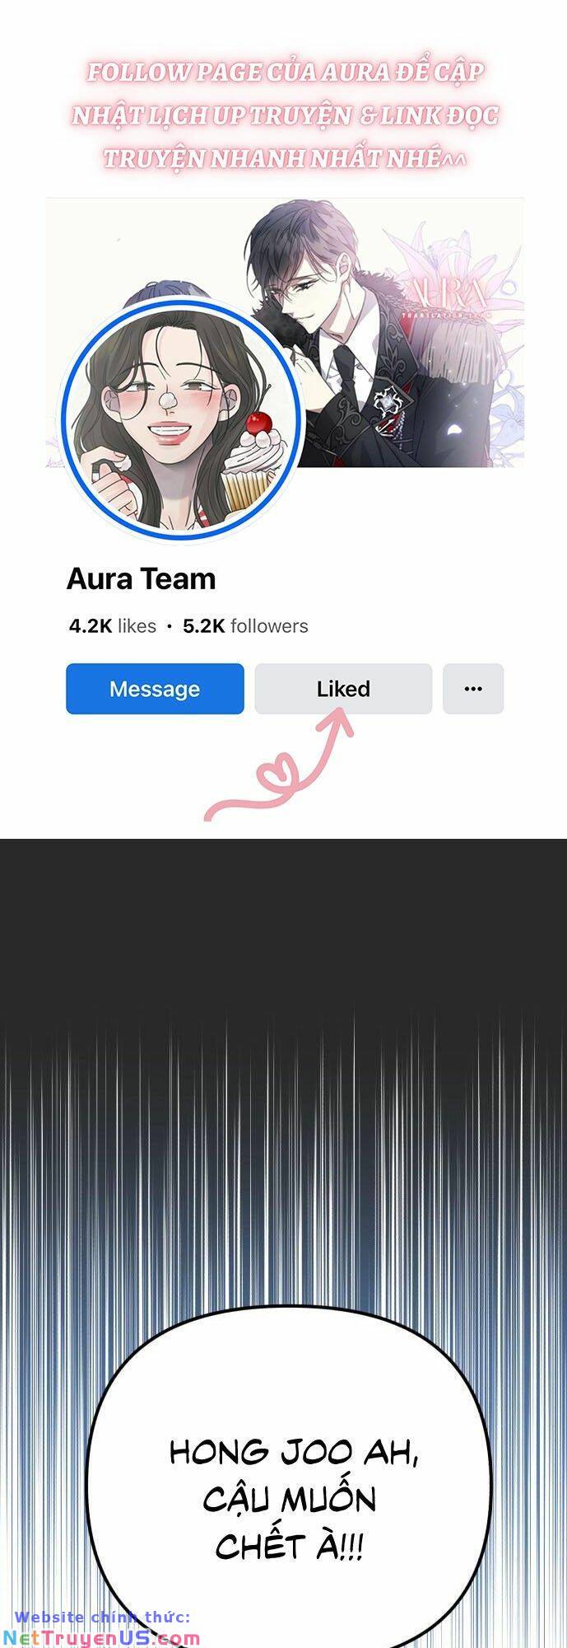Click the dark panel above speed lines
Image resolution: width=567 pixels, height=1648 pixels.
(283, 923)
